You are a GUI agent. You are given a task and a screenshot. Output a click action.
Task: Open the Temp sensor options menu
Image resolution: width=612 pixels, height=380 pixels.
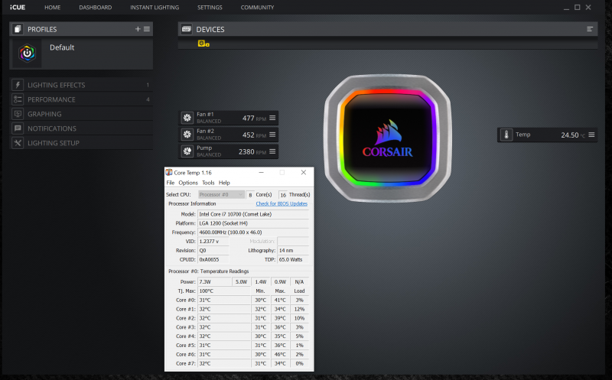click(x=591, y=135)
